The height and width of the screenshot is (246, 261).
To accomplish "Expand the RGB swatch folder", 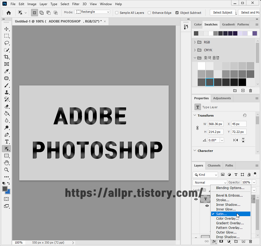I will pos(195,42).
